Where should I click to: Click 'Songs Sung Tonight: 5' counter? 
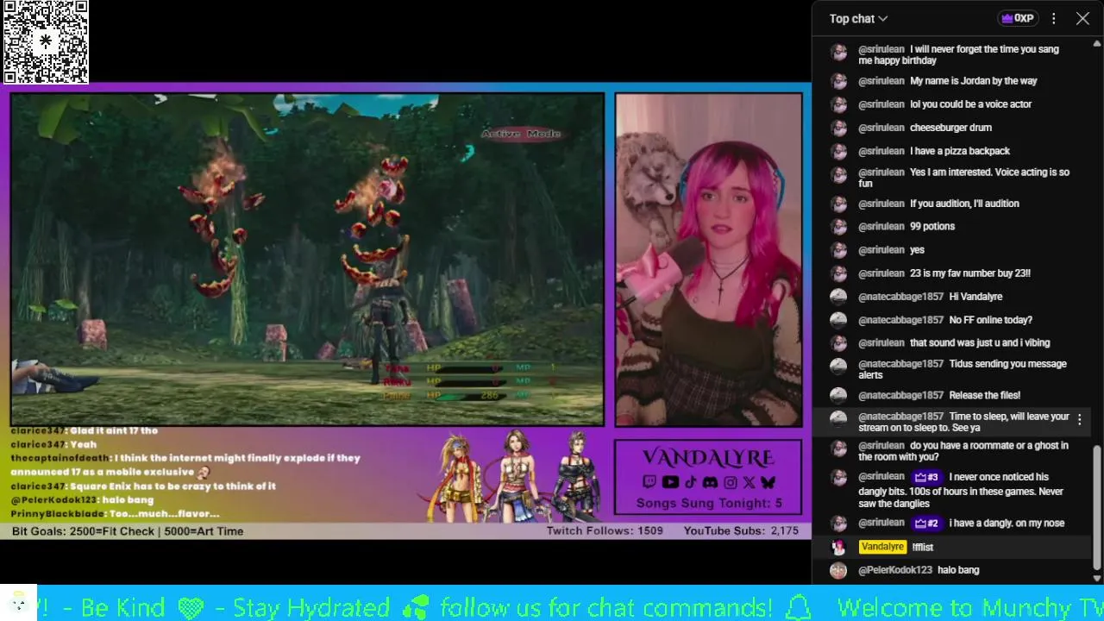tap(709, 503)
